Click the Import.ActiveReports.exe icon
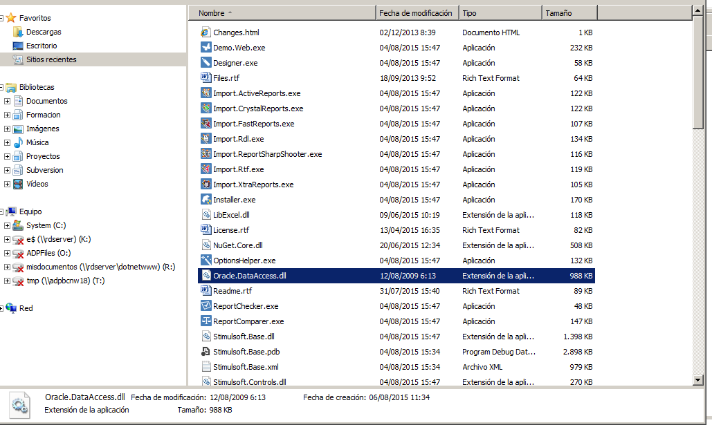Screen dimensions: 712x425 (206, 93)
